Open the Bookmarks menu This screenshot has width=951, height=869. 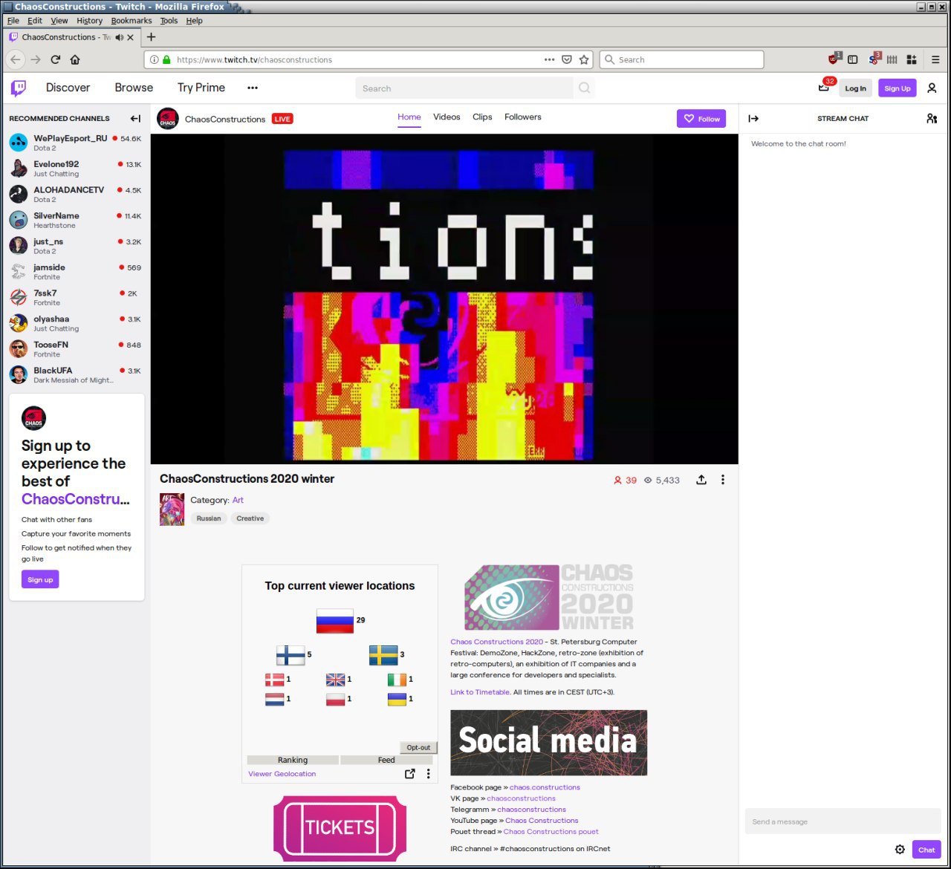132,21
